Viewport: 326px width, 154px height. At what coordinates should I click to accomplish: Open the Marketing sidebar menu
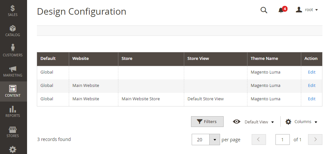13,71
